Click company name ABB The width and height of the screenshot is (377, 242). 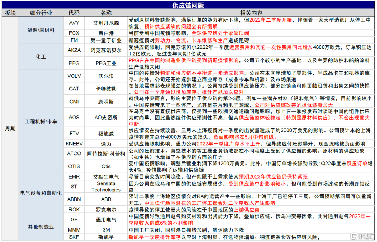tap(106, 199)
